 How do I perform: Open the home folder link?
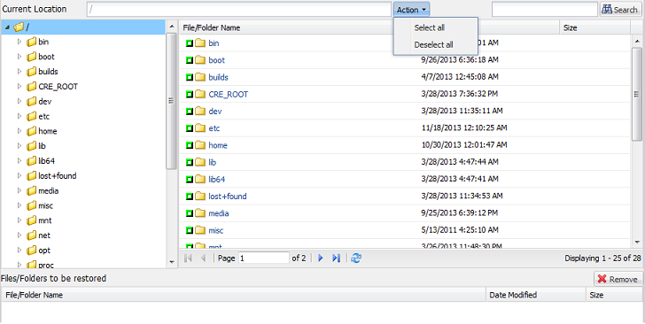[x=218, y=145]
